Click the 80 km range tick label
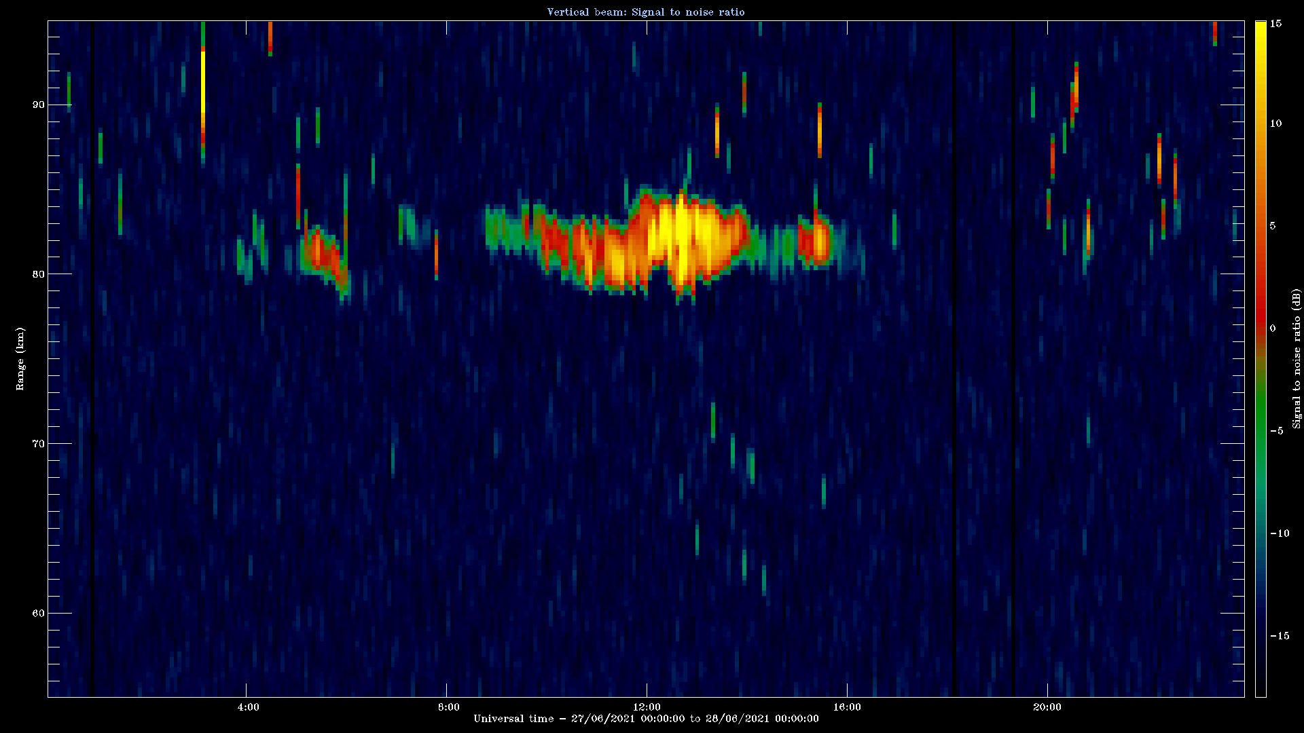The image size is (1304, 733). coord(38,274)
